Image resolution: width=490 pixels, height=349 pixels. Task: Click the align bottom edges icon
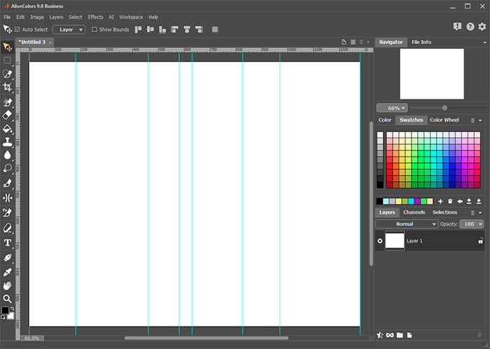click(162, 29)
